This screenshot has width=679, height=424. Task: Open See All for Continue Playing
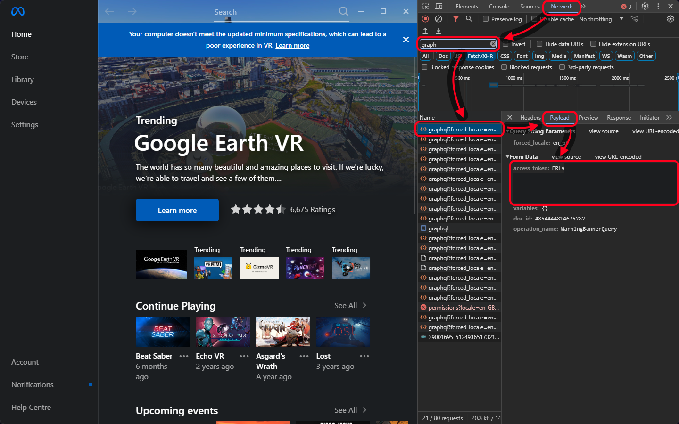[350, 305]
